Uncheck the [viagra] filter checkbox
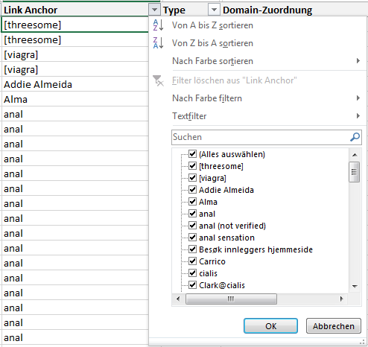This screenshot has width=368, height=347. 192,178
